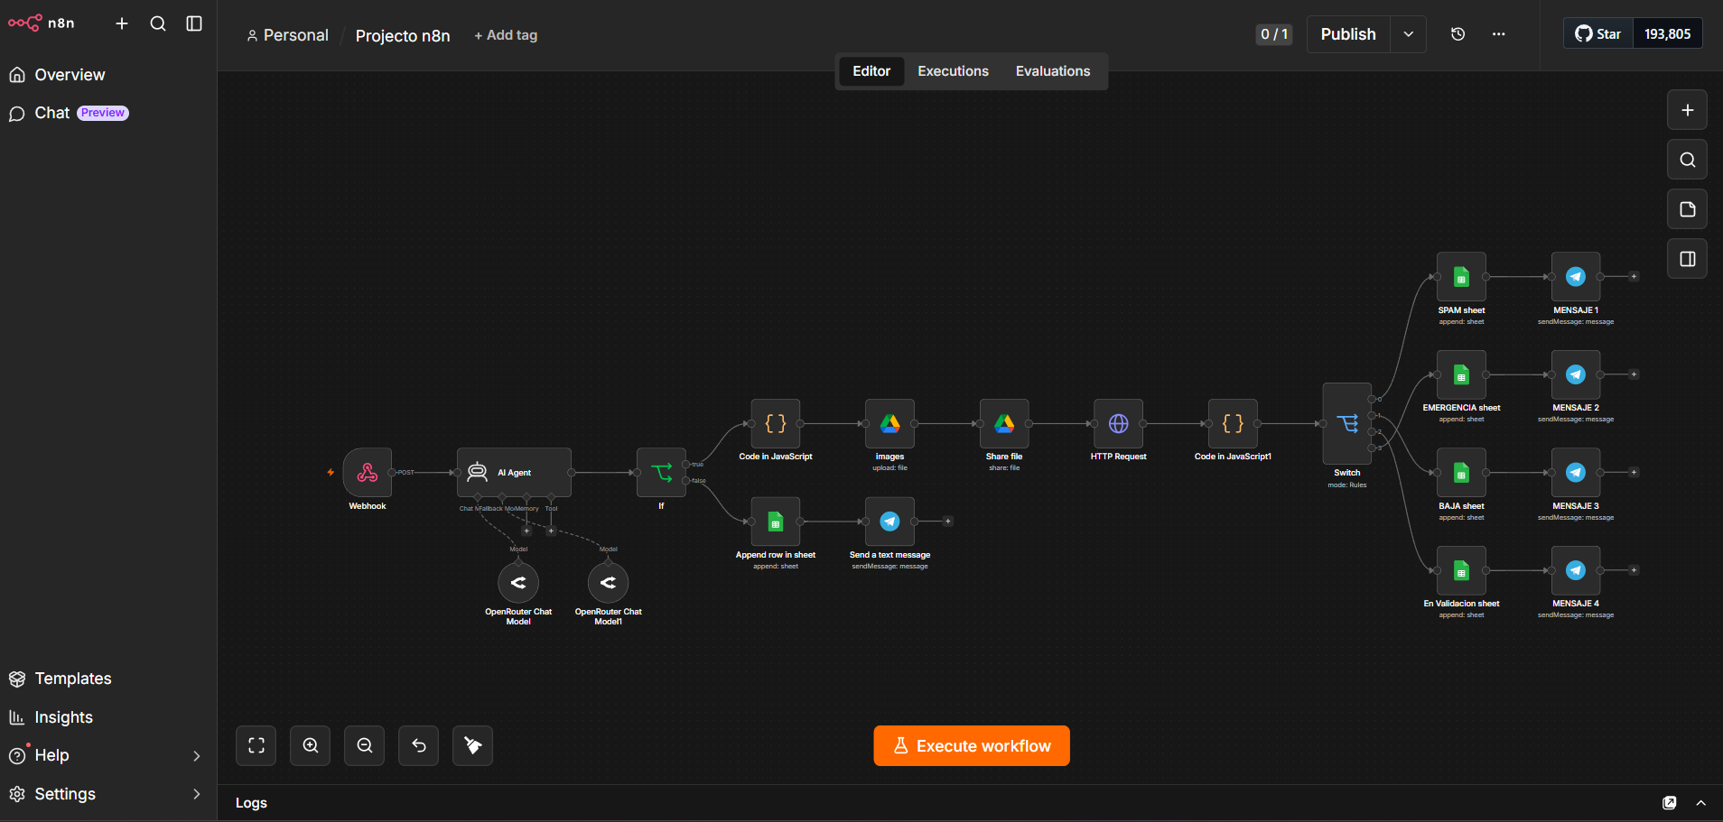Switch to the Executions tab
Screen dimensions: 1723x822
point(953,71)
